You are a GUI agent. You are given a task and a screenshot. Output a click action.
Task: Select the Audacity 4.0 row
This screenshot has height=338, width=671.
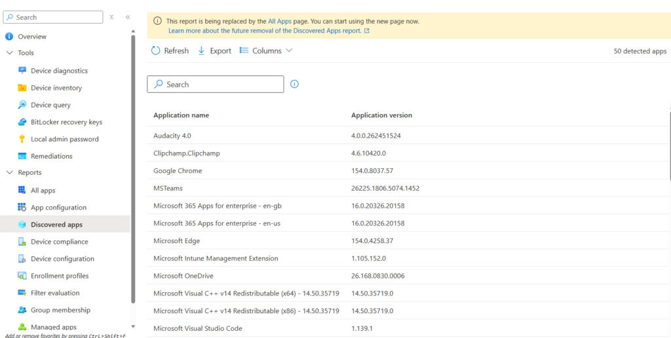[409, 136]
